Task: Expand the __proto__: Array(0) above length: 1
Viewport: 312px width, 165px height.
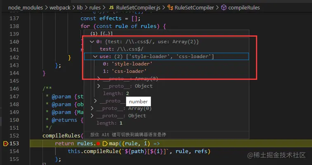Action: point(92,108)
